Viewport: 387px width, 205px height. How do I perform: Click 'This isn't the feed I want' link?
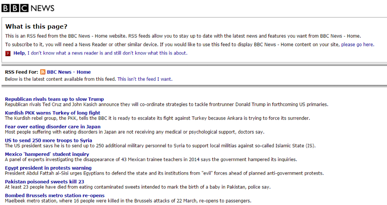pos(145,79)
